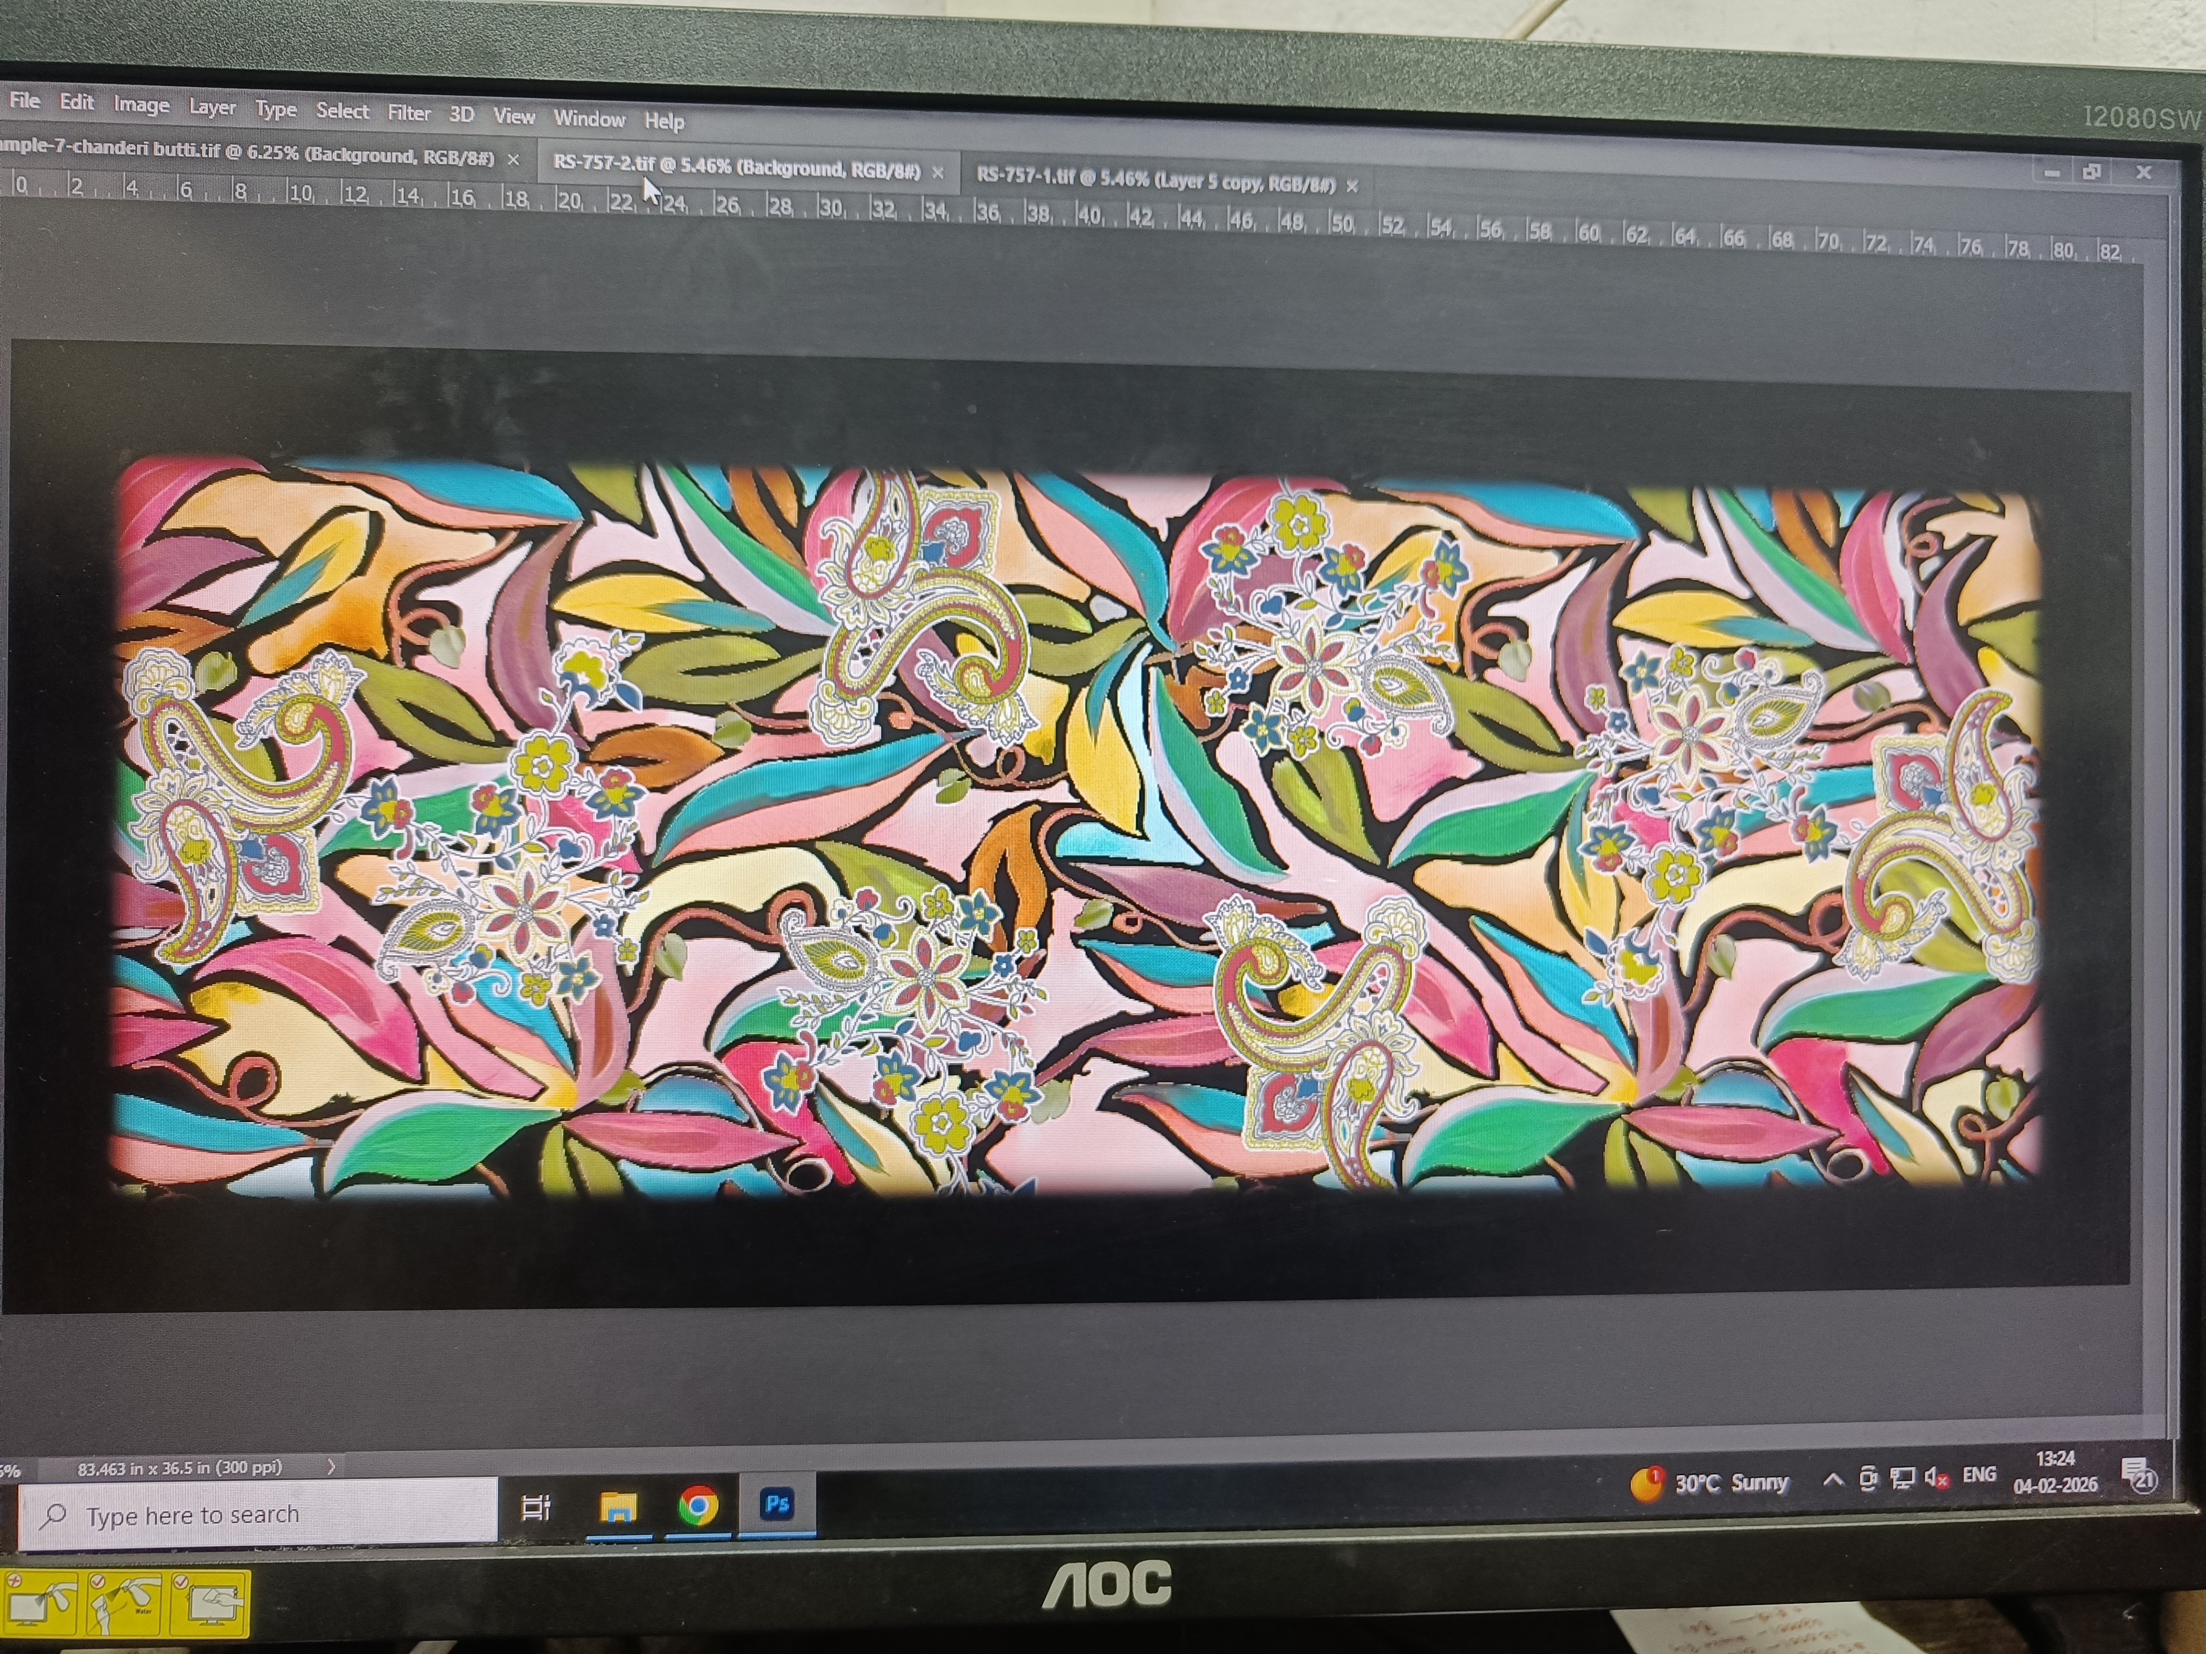The image size is (2206, 1654).
Task: Open the Meet Now tray icon
Action: click(x=1869, y=1480)
